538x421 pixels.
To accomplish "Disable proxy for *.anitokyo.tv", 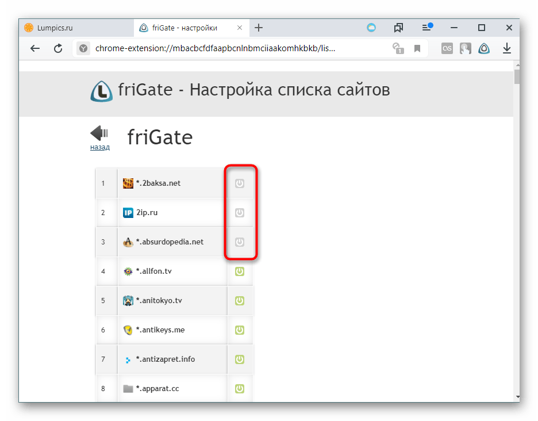I will (240, 301).
